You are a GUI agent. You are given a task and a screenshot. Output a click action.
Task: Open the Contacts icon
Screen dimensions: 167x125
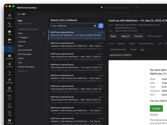[x=10, y=64]
